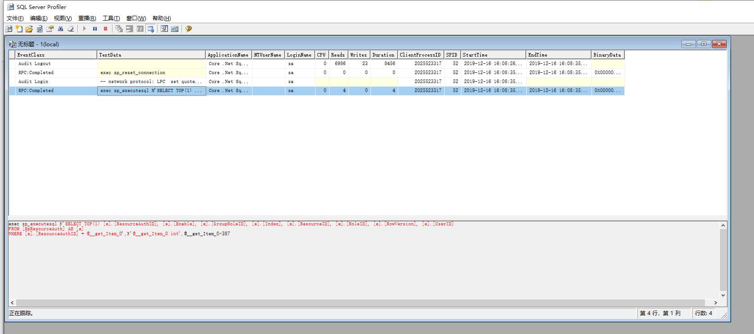Click the 行数: 4 status bar entry
This screenshot has width=754, height=334.
click(x=704, y=313)
